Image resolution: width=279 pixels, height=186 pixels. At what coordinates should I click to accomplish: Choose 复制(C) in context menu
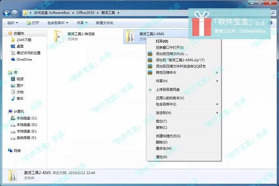183,128
